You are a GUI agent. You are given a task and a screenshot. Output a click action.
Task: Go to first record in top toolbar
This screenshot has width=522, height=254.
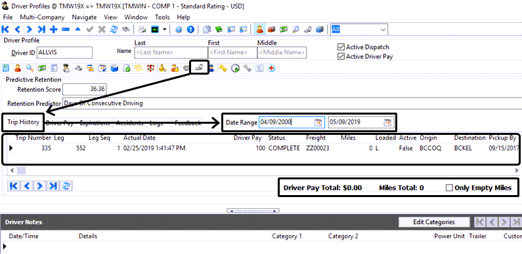click(x=5, y=29)
